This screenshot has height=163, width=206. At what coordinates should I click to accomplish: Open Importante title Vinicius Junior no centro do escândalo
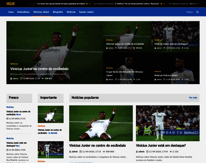click(x=50, y=131)
